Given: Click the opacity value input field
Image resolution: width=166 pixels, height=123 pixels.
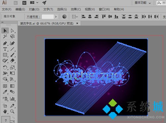Looking at the screenshot, I should tap(48, 17).
